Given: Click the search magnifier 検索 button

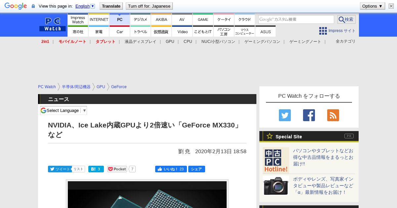Looking at the screenshot, I should click(x=346, y=19).
